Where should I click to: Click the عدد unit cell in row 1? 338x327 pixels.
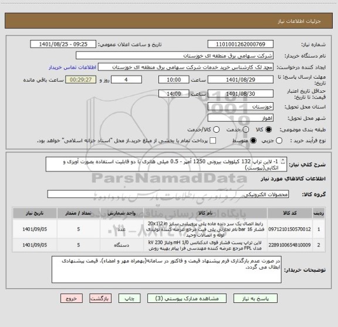[121, 229]
